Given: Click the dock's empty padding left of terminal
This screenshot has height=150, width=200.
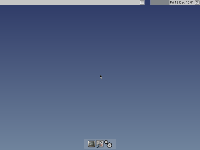Looking at the screenshot, I should (85, 144).
